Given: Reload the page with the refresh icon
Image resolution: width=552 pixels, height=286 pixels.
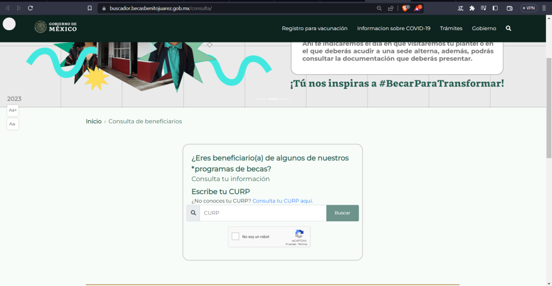Looking at the screenshot, I should (x=30, y=8).
